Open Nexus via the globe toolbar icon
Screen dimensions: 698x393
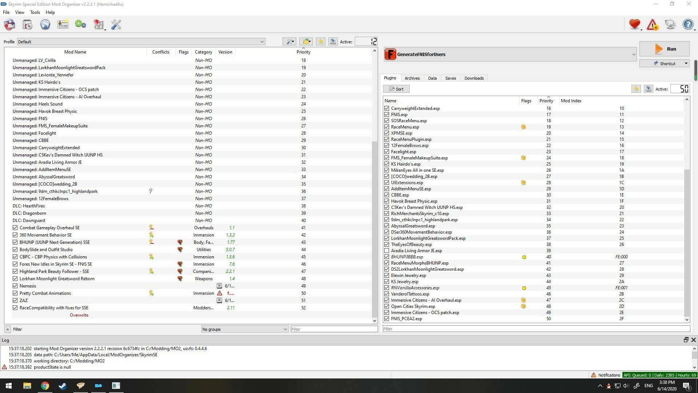pos(45,24)
